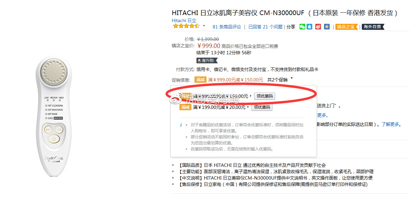Collapse the 共2个促销 promotions dropdown

point(292,78)
